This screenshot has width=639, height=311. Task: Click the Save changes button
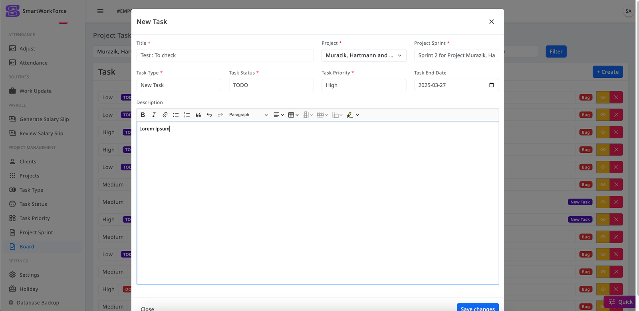pos(477,308)
